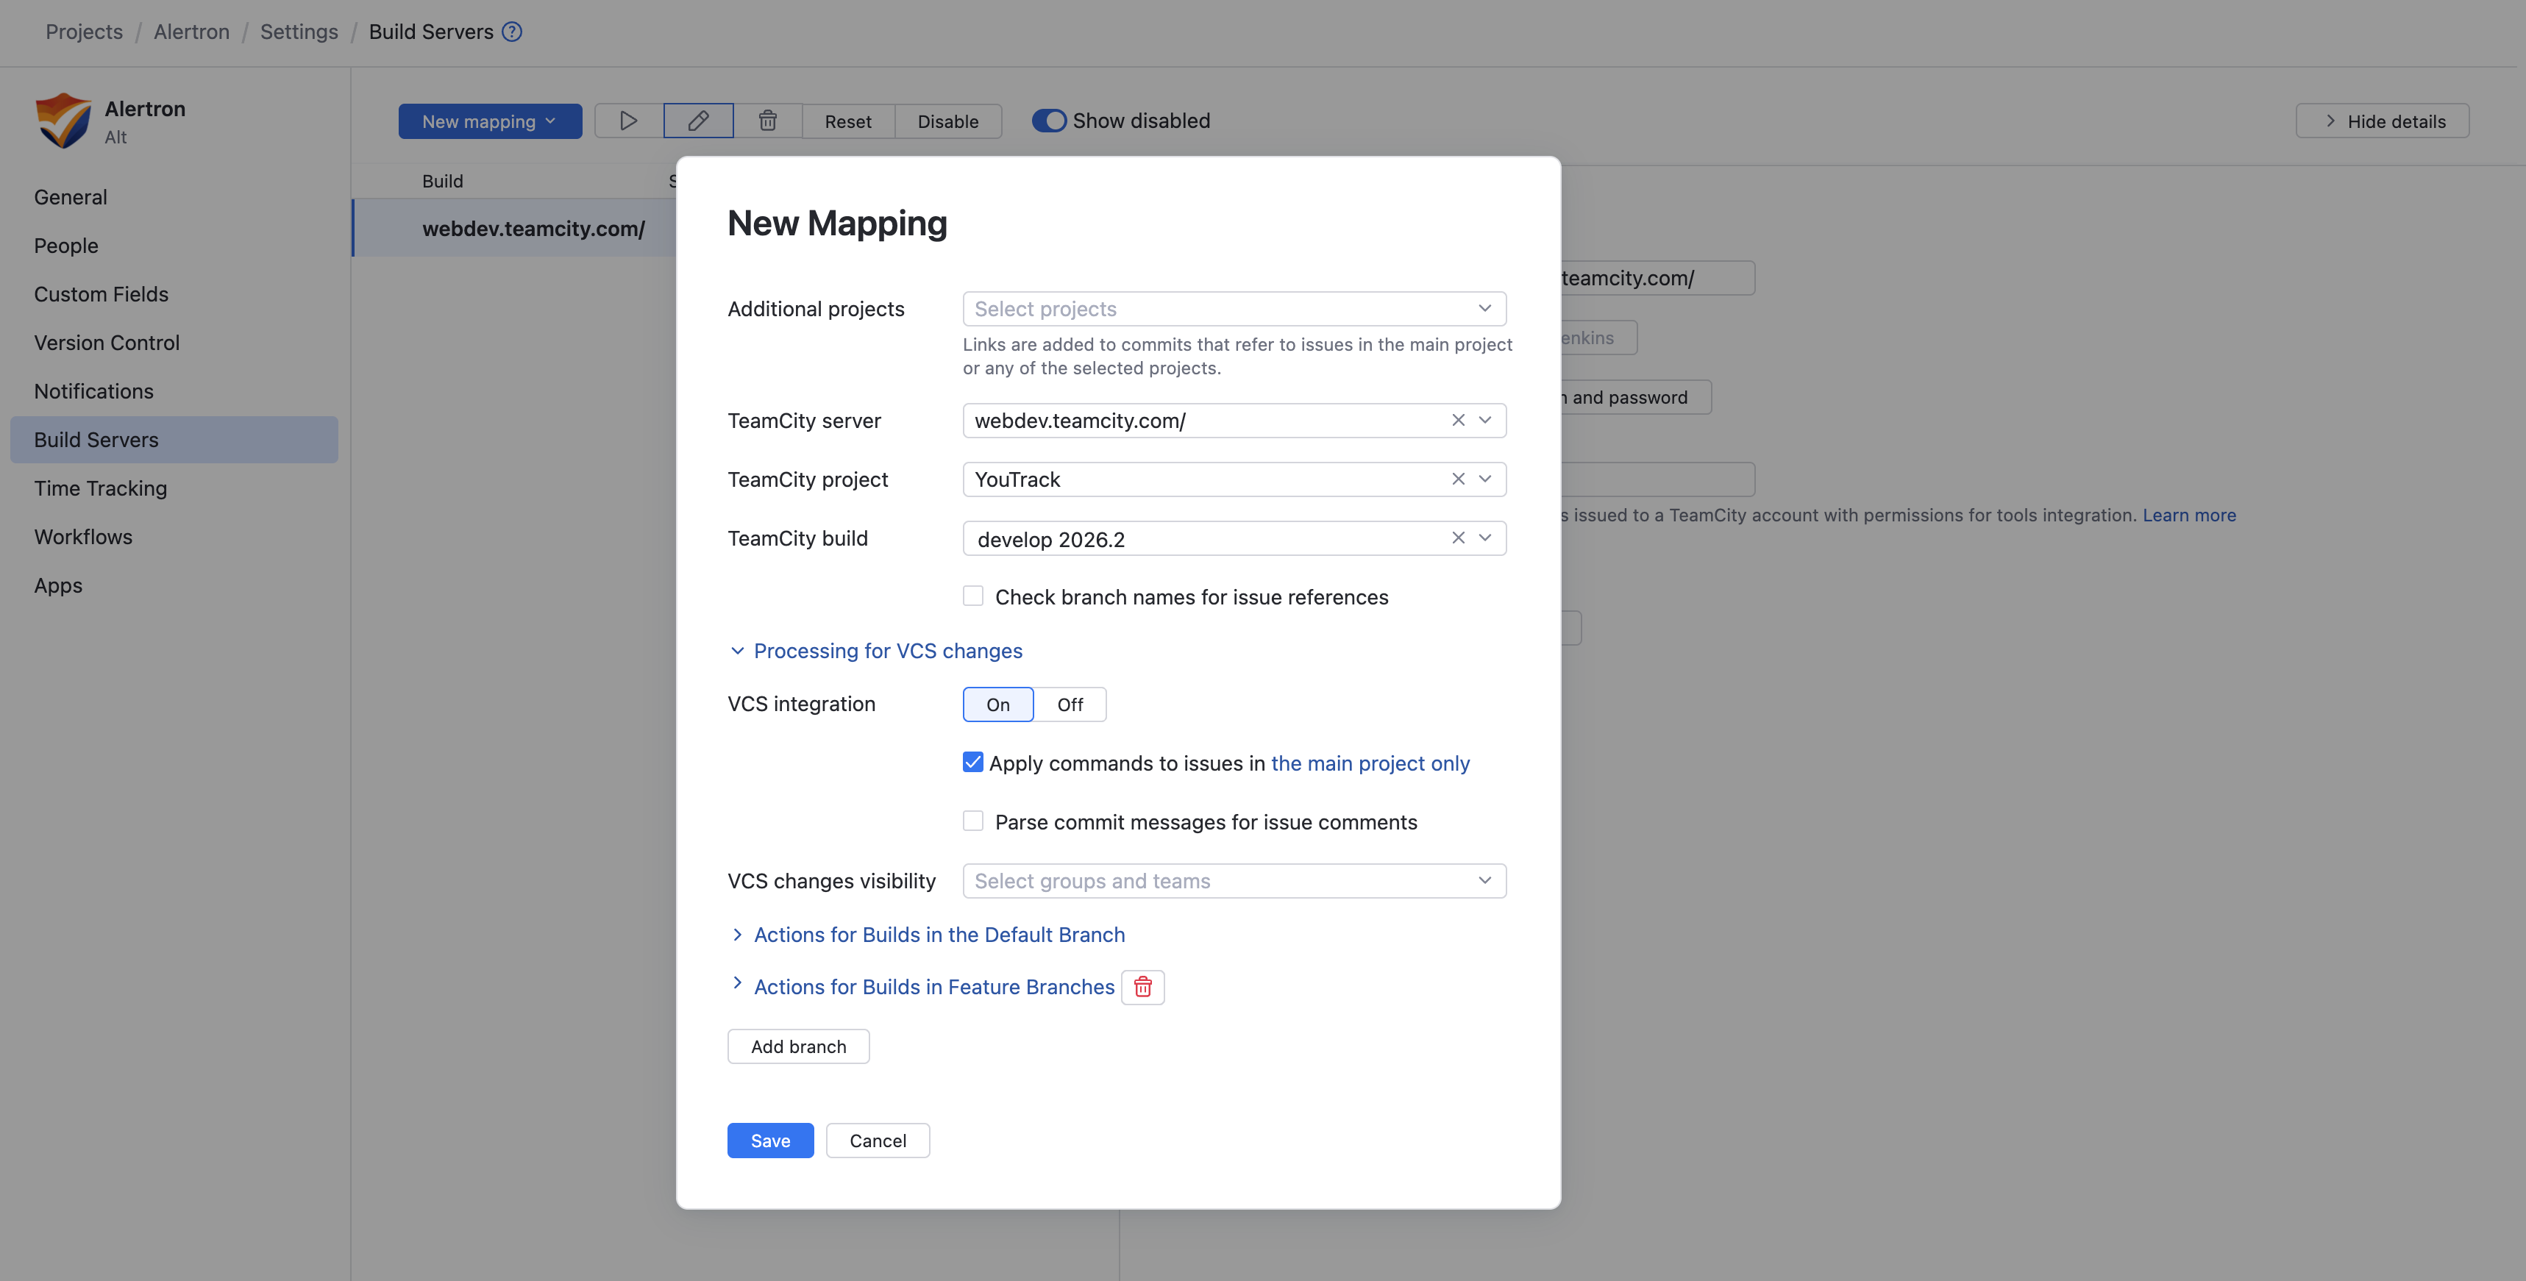Click the Cancel button
Screen dimensions: 2526x1281
click(878, 1141)
